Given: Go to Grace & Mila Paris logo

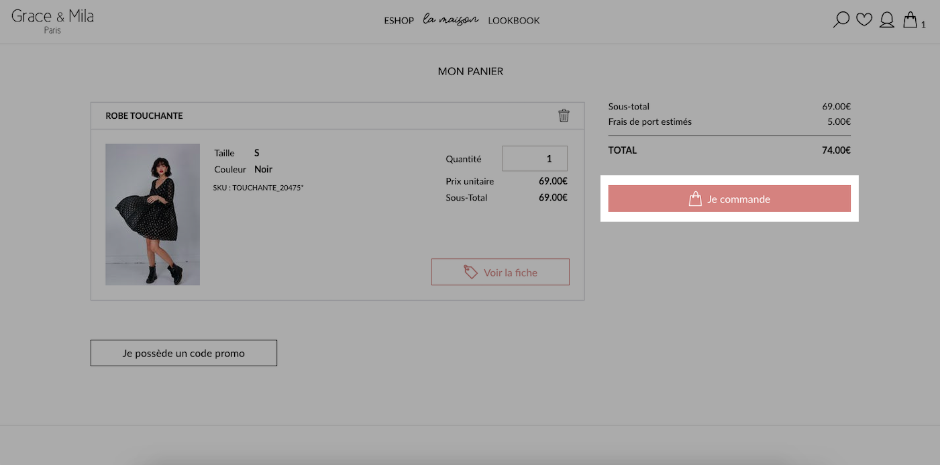Looking at the screenshot, I should pyautogui.click(x=52, y=21).
